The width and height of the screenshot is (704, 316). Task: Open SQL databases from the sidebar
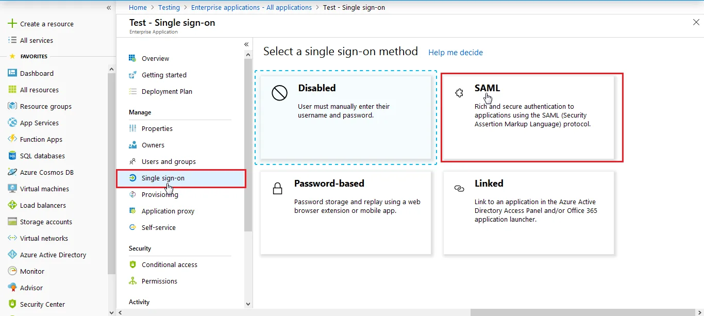click(42, 155)
